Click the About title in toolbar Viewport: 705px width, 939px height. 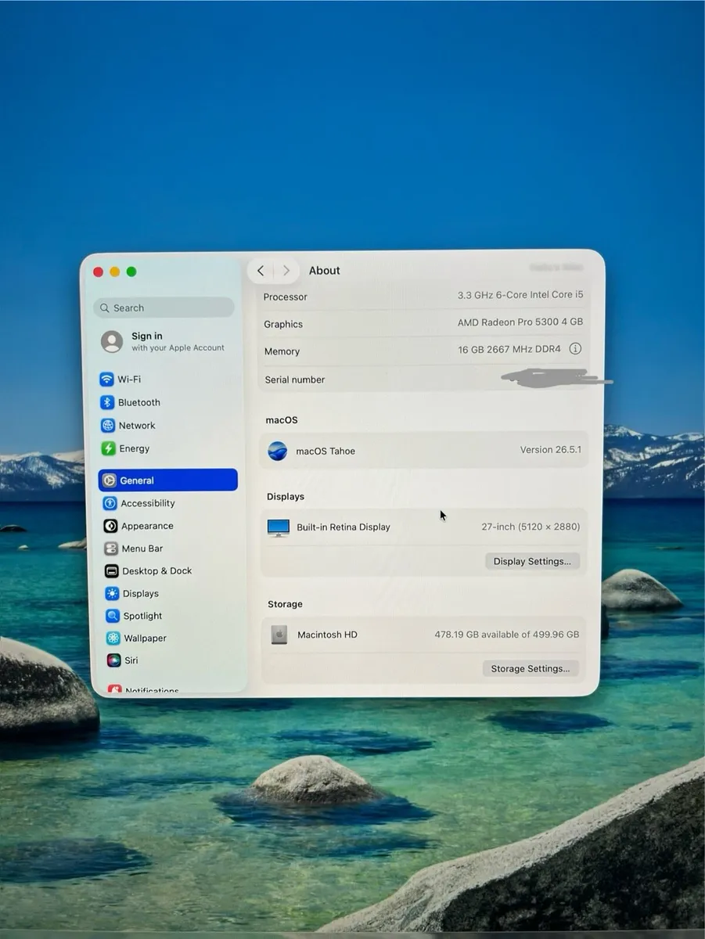point(325,271)
